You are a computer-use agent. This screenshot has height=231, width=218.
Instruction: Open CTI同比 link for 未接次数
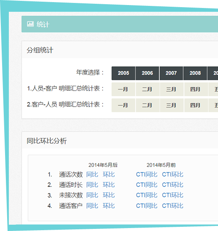click(147, 195)
